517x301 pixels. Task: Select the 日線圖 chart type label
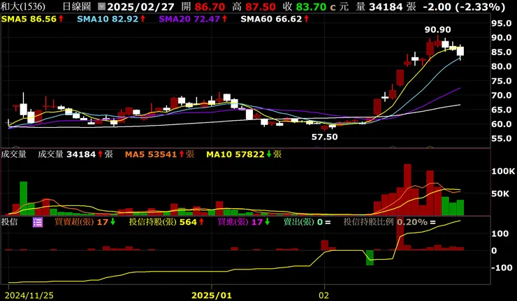point(76,6)
